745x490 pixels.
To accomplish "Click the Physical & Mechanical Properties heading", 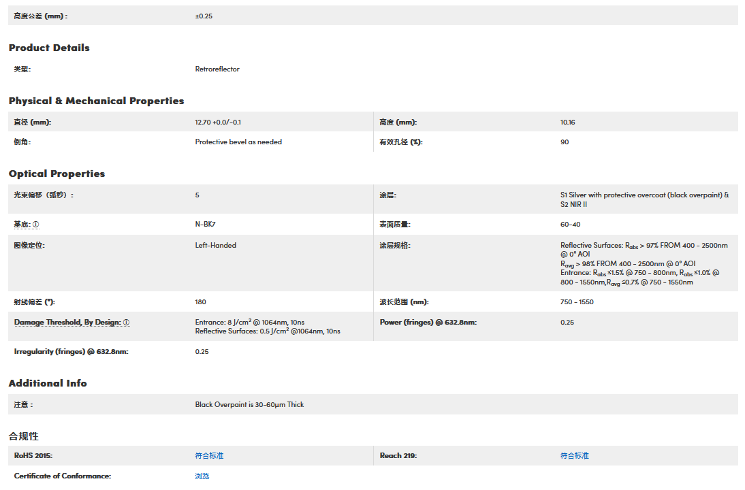I will 96,101.
